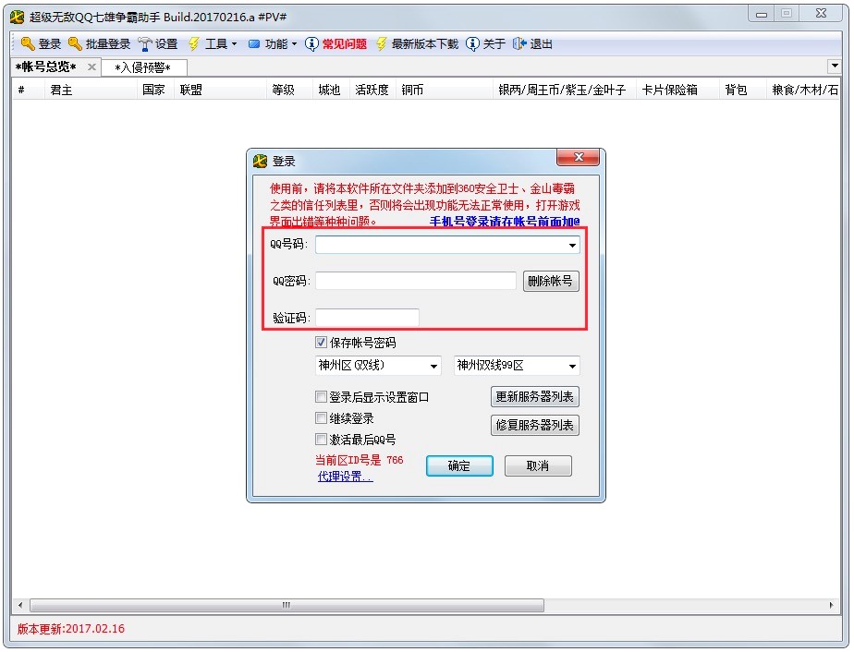Image resolution: width=854 pixels, height=652 pixels.
Task: Click 卡片保险箱 column header
Action: [x=677, y=90]
